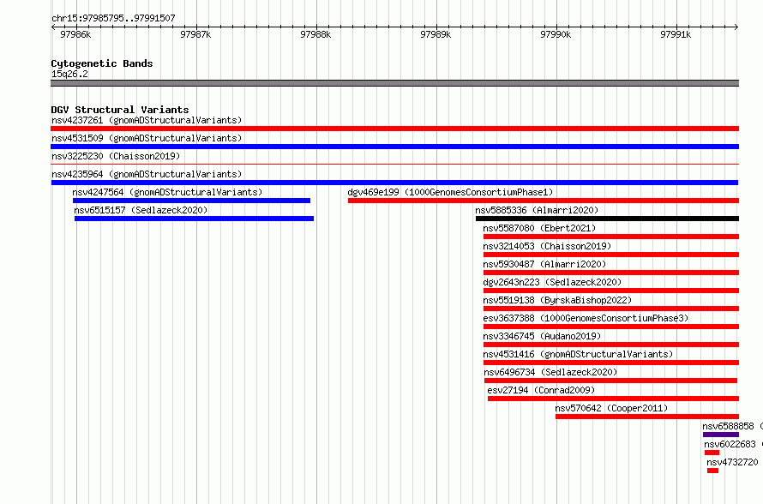
Task: Select the blue bar under nsv4531509
Action: pyautogui.click(x=394, y=147)
